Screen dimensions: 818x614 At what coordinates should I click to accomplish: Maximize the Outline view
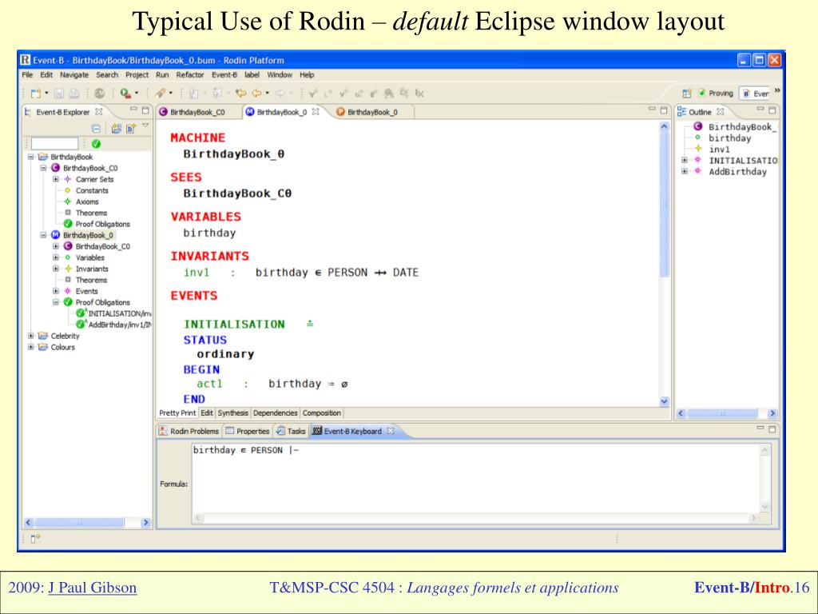click(x=772, y=110)
